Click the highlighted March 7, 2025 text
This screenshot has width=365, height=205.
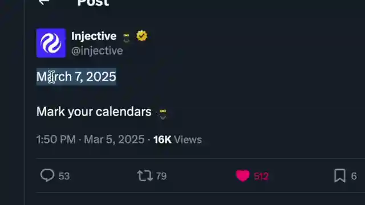click(x=76, y=76)
